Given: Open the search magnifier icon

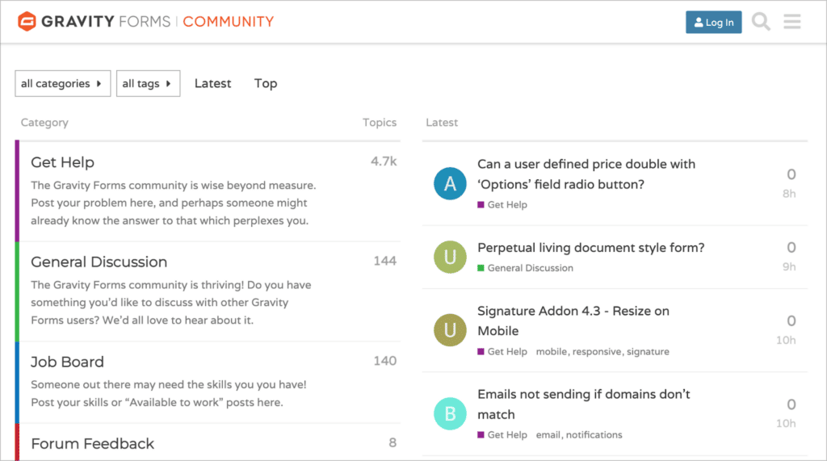Looking at the screenshot, I should coord(761,22).
